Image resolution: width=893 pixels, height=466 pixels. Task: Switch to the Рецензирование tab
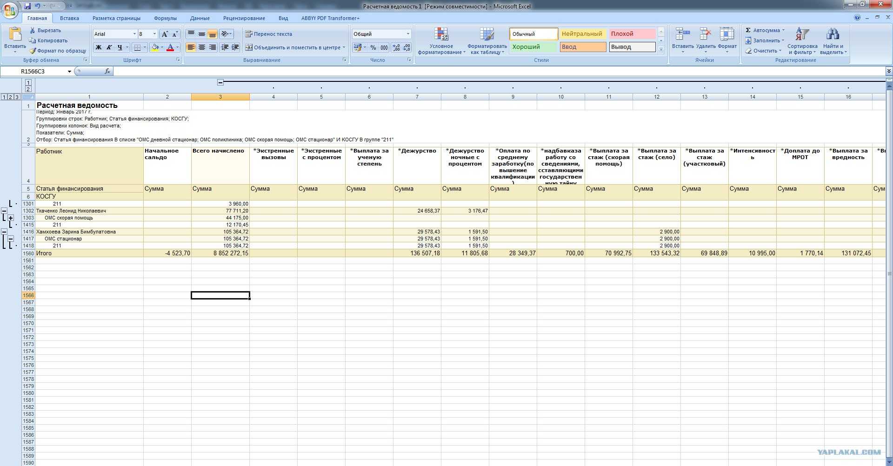pyautogui.click(x=244, y=18)
